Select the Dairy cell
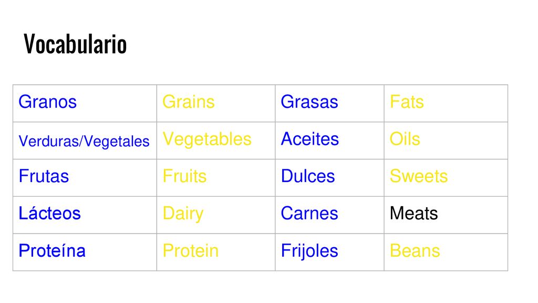The width and height of the screenshot is (538, 303). [216, 215]
